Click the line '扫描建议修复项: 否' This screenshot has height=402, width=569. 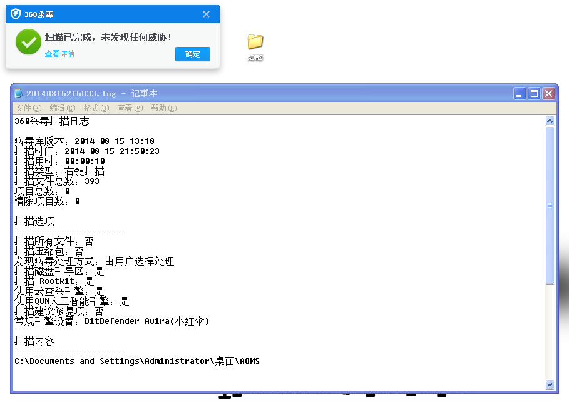click(x=59, y=311)
